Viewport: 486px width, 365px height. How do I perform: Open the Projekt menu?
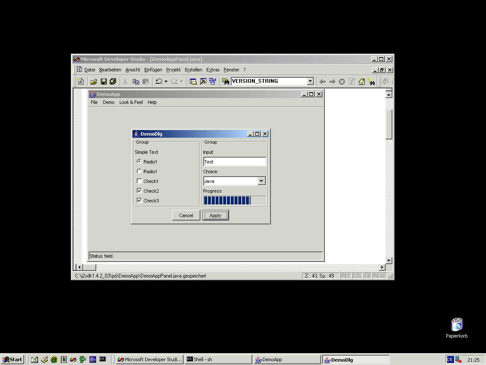coord(173,70)
